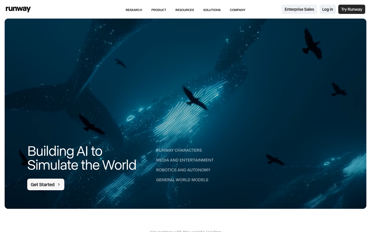Open the Company menu

pyautogui.click(x=238, y=10)
